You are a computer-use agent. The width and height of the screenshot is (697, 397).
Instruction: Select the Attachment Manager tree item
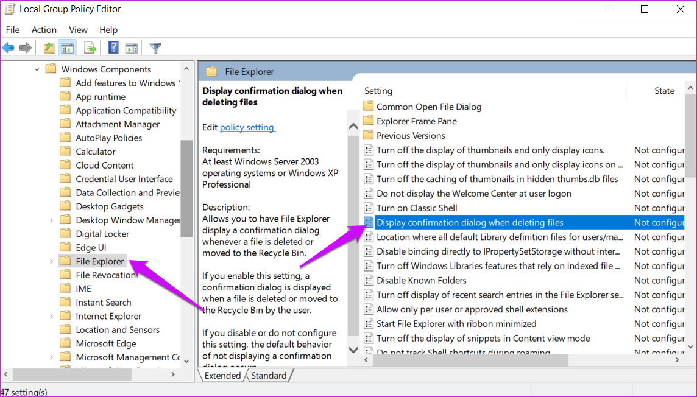(x=118, y=124)
